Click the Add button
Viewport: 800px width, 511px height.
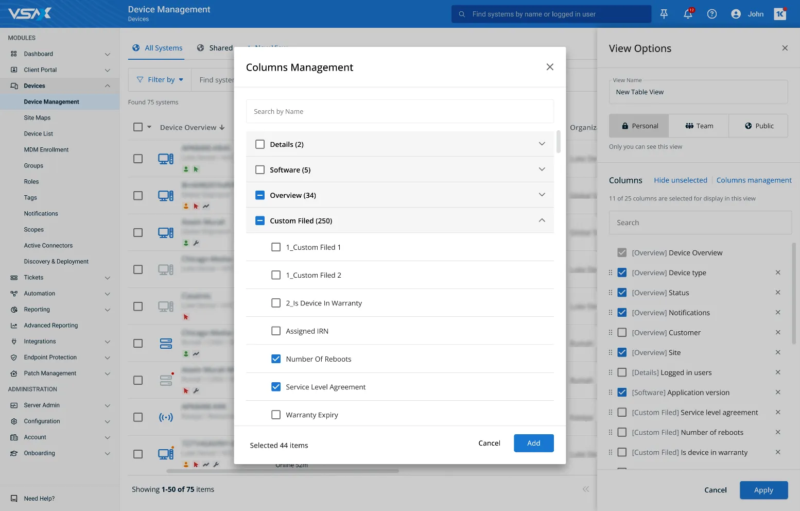(533, 443)
